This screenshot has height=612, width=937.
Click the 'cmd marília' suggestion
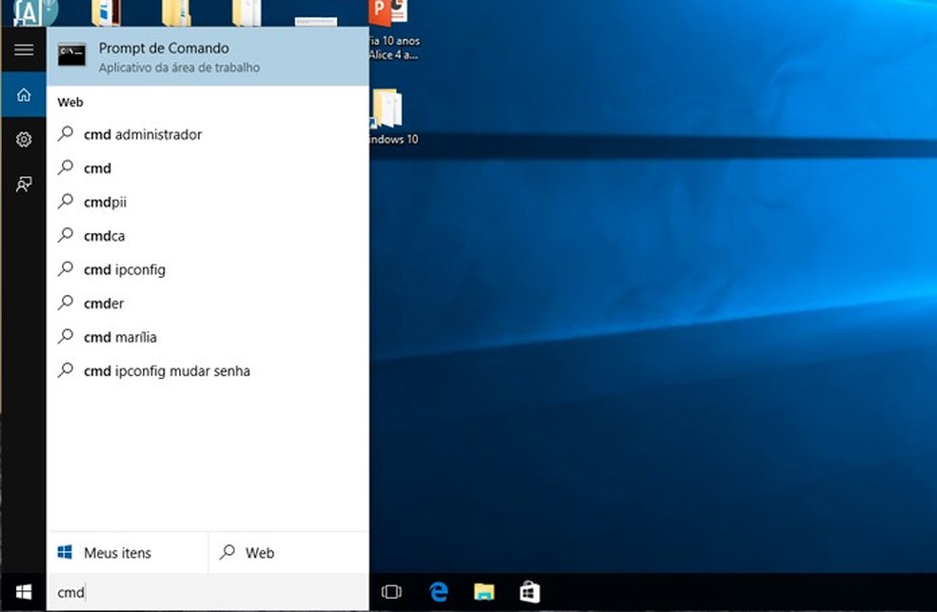pyautogui.click(x=120, y=337)
